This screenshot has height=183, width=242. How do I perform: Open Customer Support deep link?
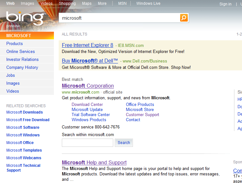(142, 114)
